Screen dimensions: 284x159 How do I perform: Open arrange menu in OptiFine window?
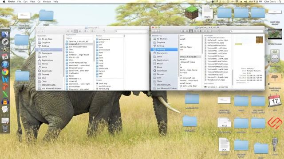pyautogui.click(x=209, y=31)
